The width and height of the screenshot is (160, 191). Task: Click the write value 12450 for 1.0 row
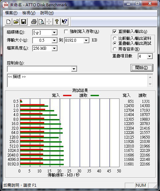(x=129, y=106)
